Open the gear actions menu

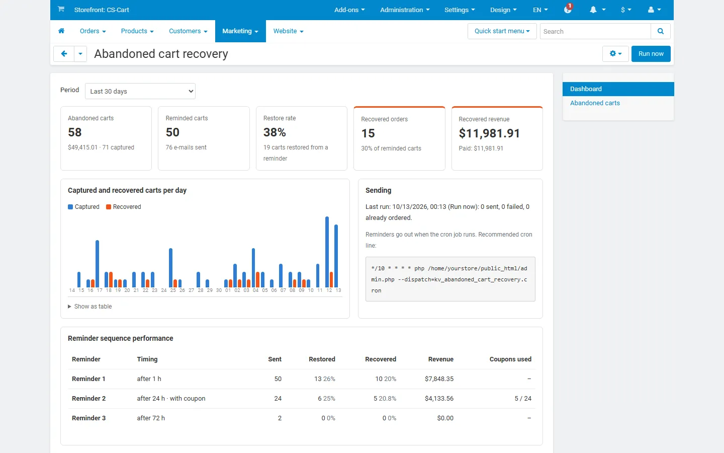click(615, 54)
